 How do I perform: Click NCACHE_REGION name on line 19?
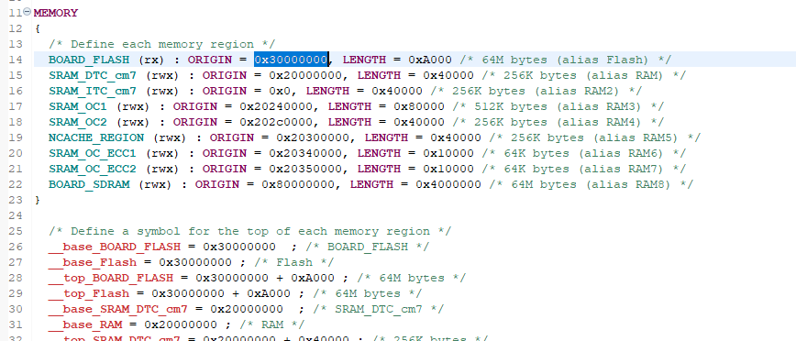[96, 137]
